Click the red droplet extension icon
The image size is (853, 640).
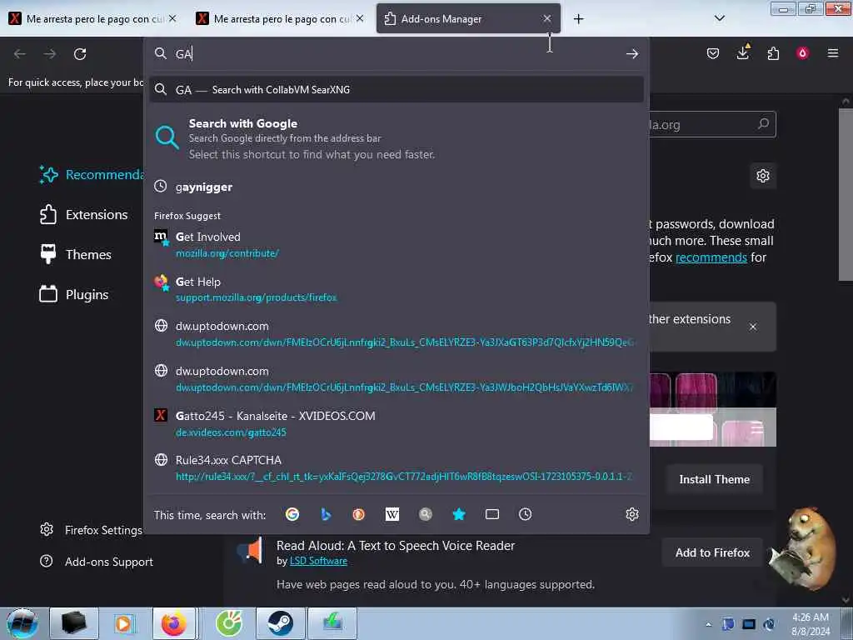coord(802,53)
